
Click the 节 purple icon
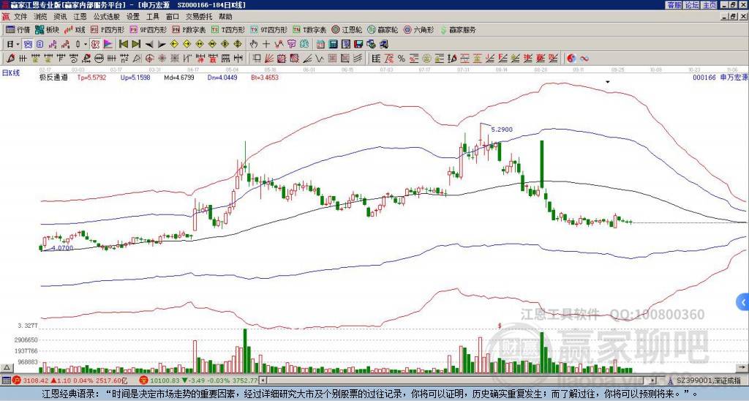tap(291, 45)
